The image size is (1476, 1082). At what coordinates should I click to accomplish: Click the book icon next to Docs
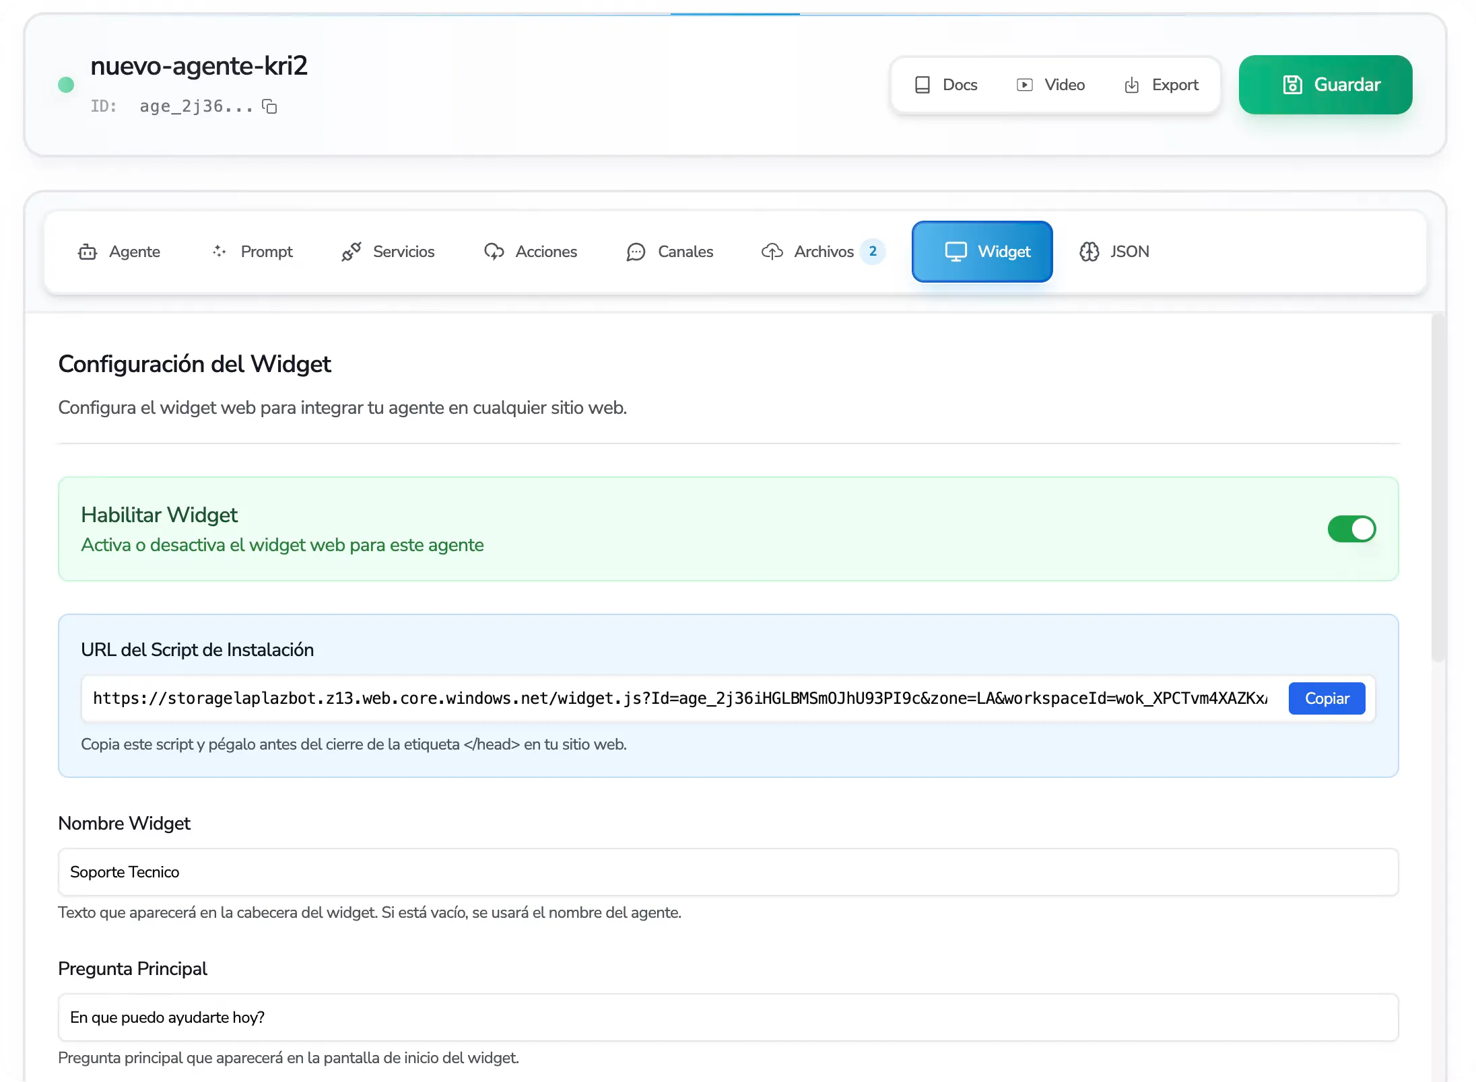point(922,85)
